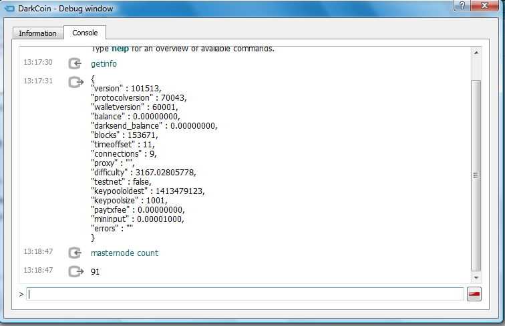Close the Debug window
The height and width of the screenshot is (326, 505).
(x=484, y=5)
